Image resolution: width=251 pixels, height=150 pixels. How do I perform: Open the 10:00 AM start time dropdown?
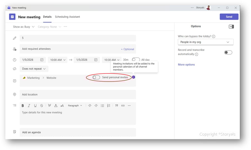pos(58,60)
